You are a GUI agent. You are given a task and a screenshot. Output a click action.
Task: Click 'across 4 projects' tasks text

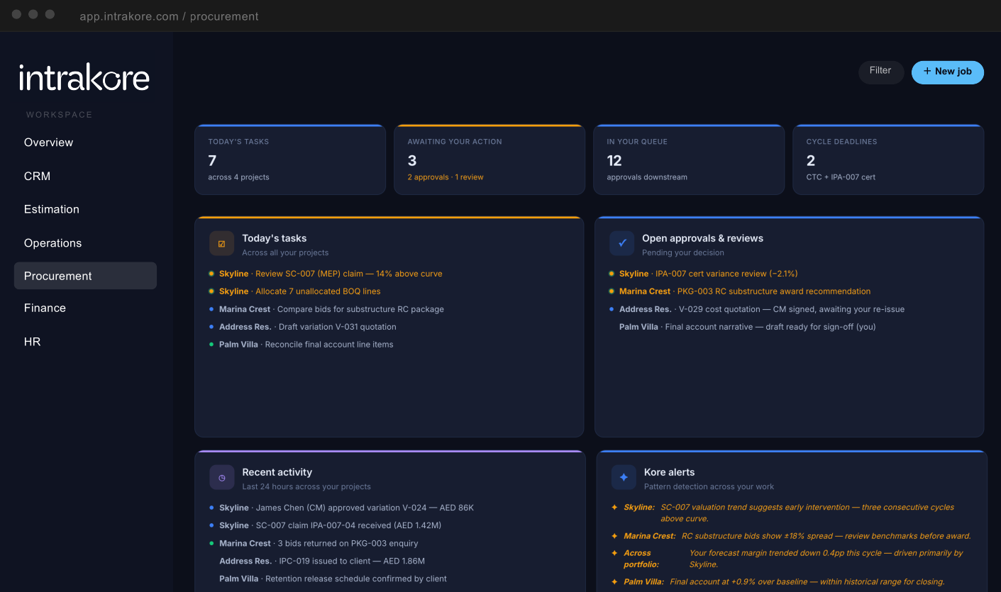[238, 177]
